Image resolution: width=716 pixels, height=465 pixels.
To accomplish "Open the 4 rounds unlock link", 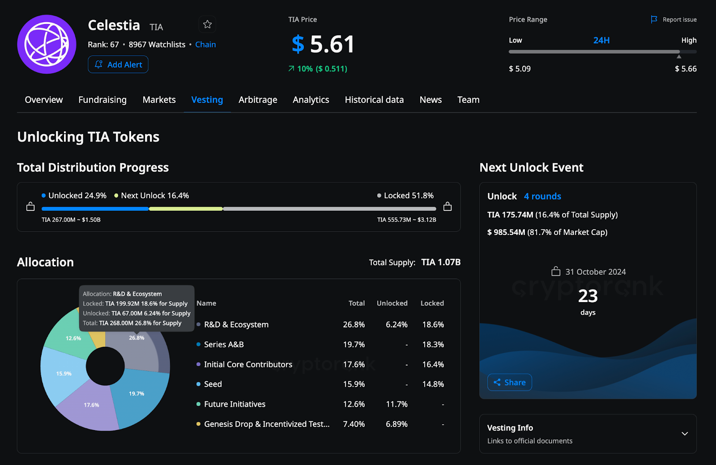I will 542,196.
